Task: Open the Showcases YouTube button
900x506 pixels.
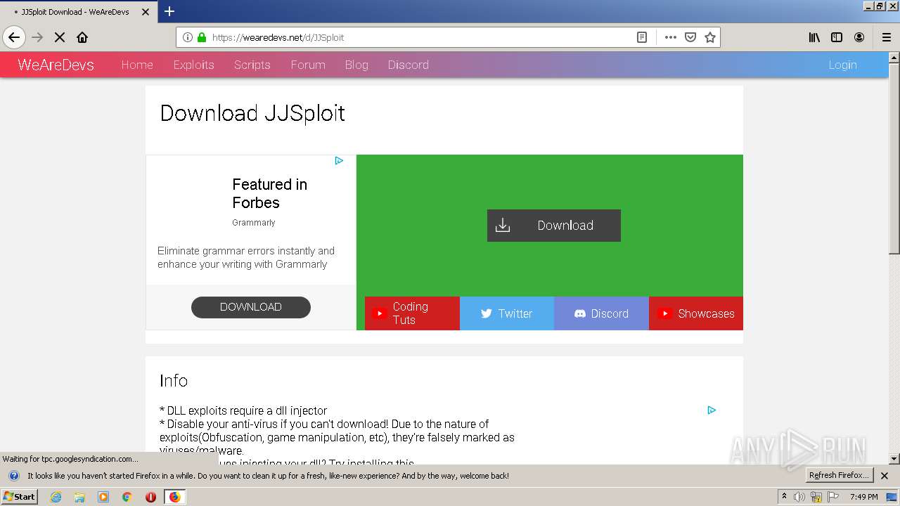Action: pyautogui.click(x=696, y=313)
